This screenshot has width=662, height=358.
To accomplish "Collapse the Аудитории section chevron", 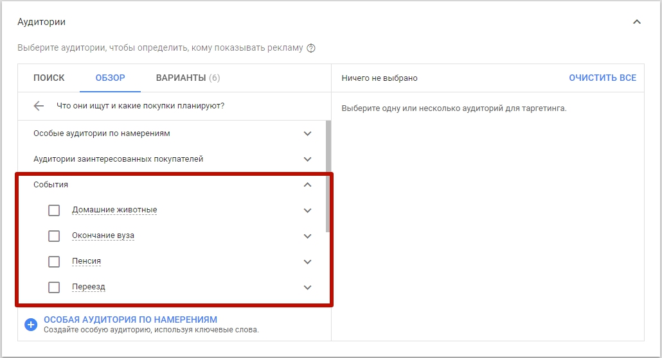I will 637,22.
